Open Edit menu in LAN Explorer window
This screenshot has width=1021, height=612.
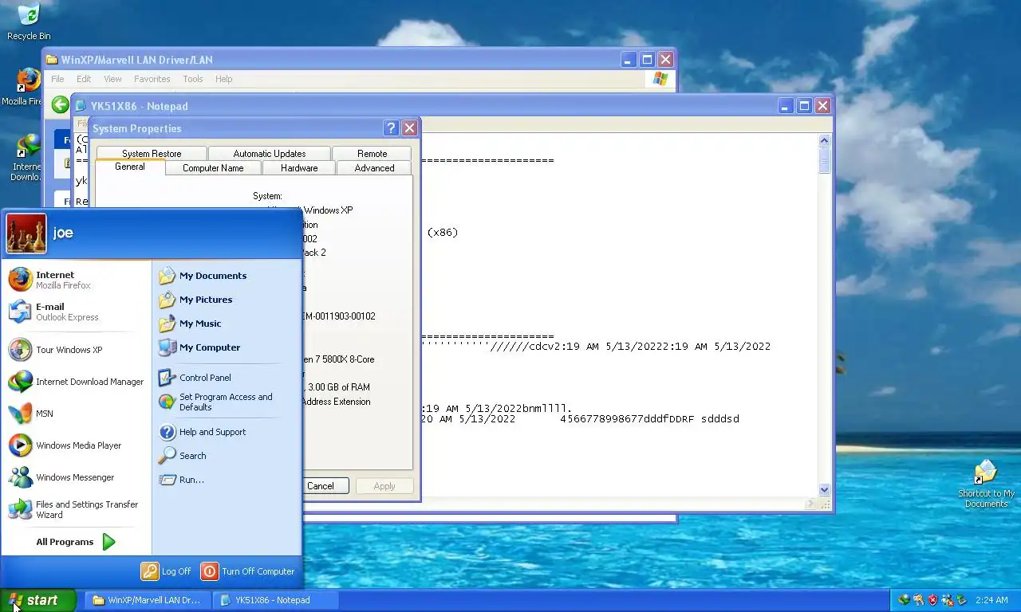[84, 79]
